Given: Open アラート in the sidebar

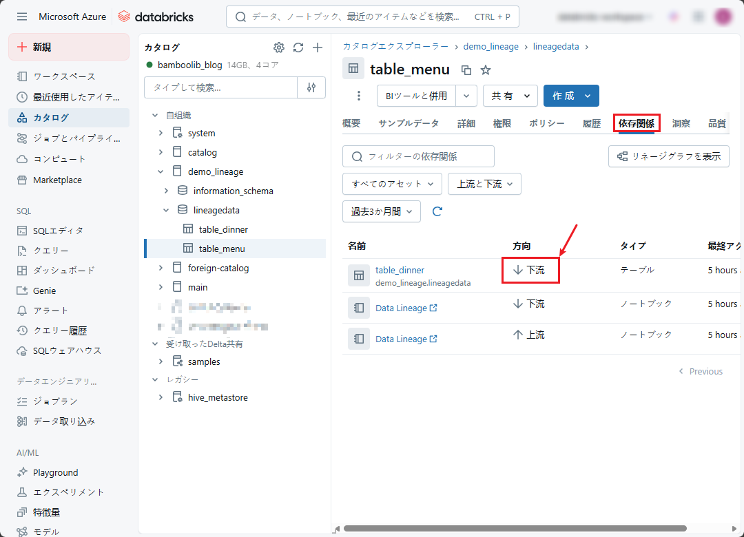Looking at the screenshot, I should click(x=69, y=310).
